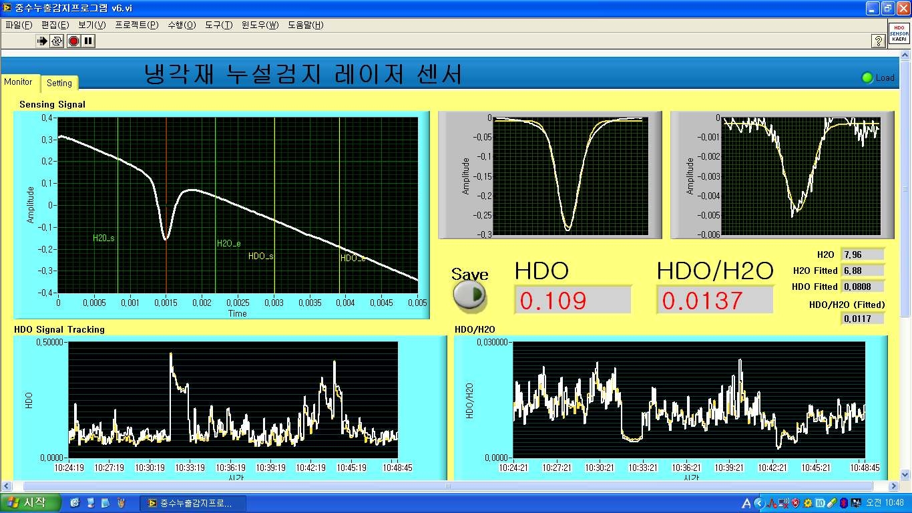
Task: Toggle the round Save button
Action: (470, 295)
